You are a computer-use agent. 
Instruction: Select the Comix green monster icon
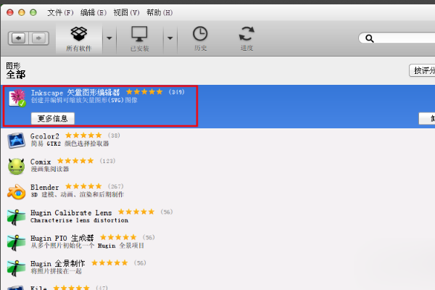[x=16, y=166]
